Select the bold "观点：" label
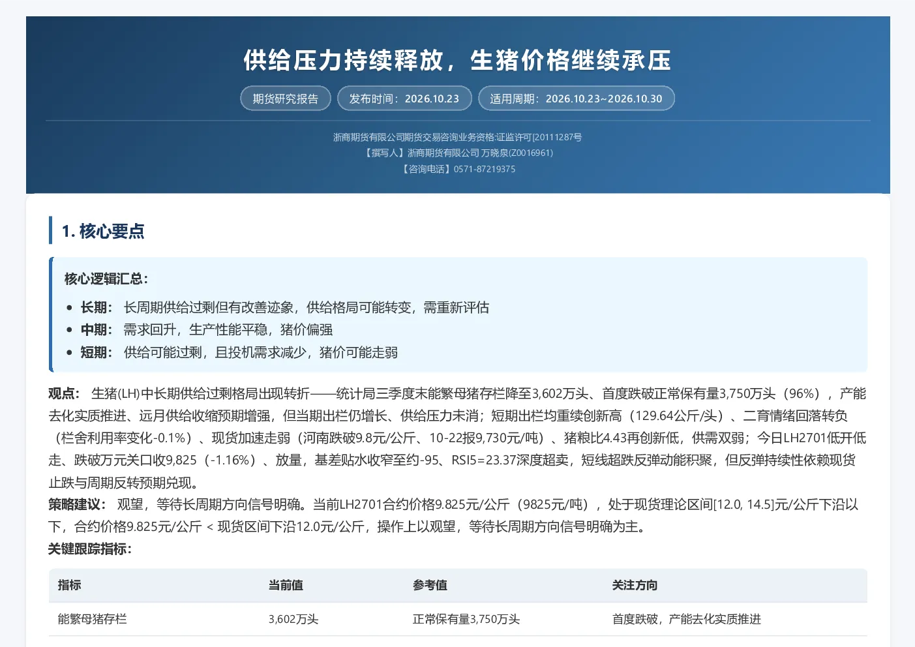The width and height of the screenshot is (915, 647). point(65,393)
